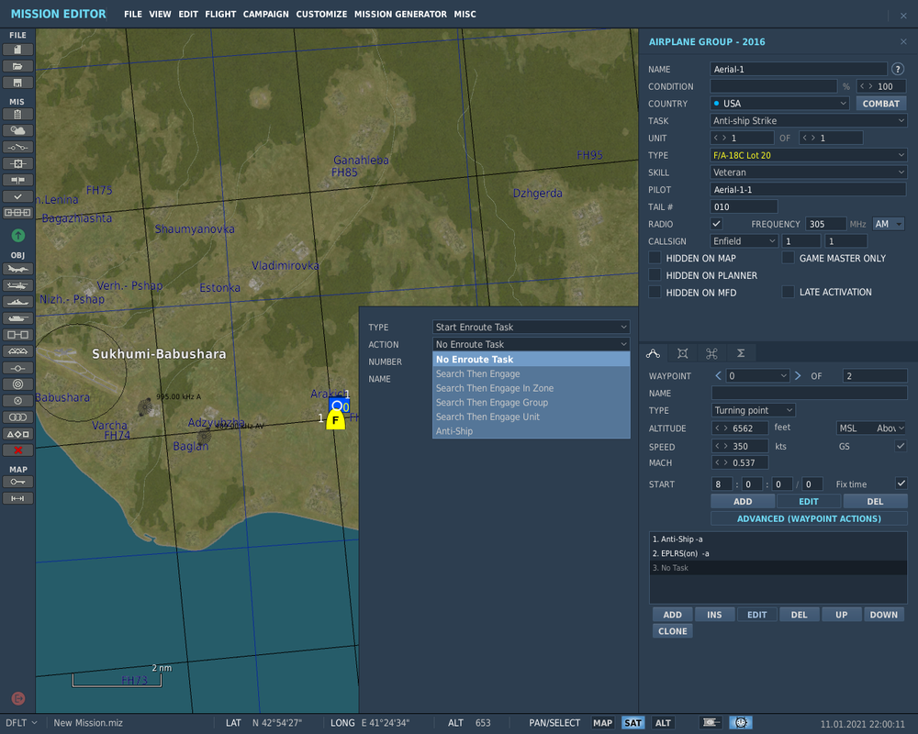This screenshot has height=734, width=918.
Task: Click Advanced (Waypoint Actions) button
Action: pyautogui.click(x=809, y=518)
